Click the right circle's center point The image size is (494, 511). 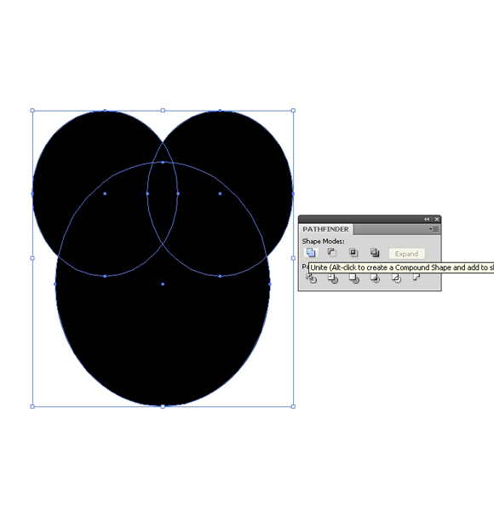point(220,193)
